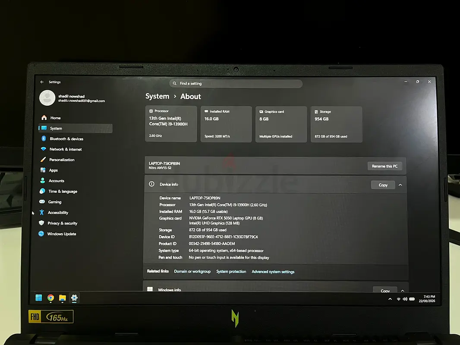Click the Storage summary card

coord(336,125)
